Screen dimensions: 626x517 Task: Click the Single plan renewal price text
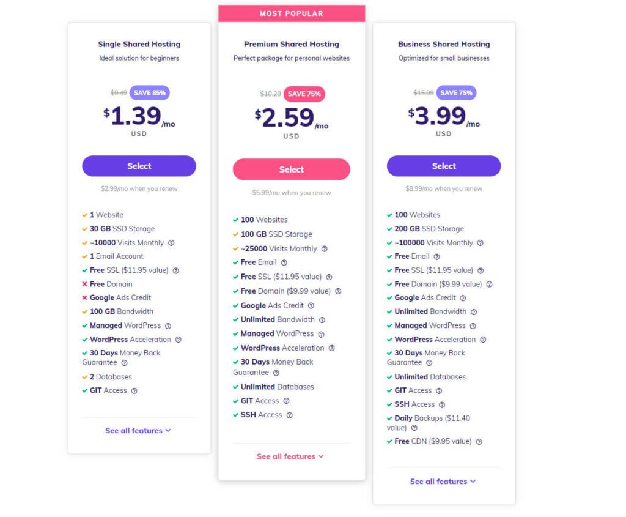[139, 189]
